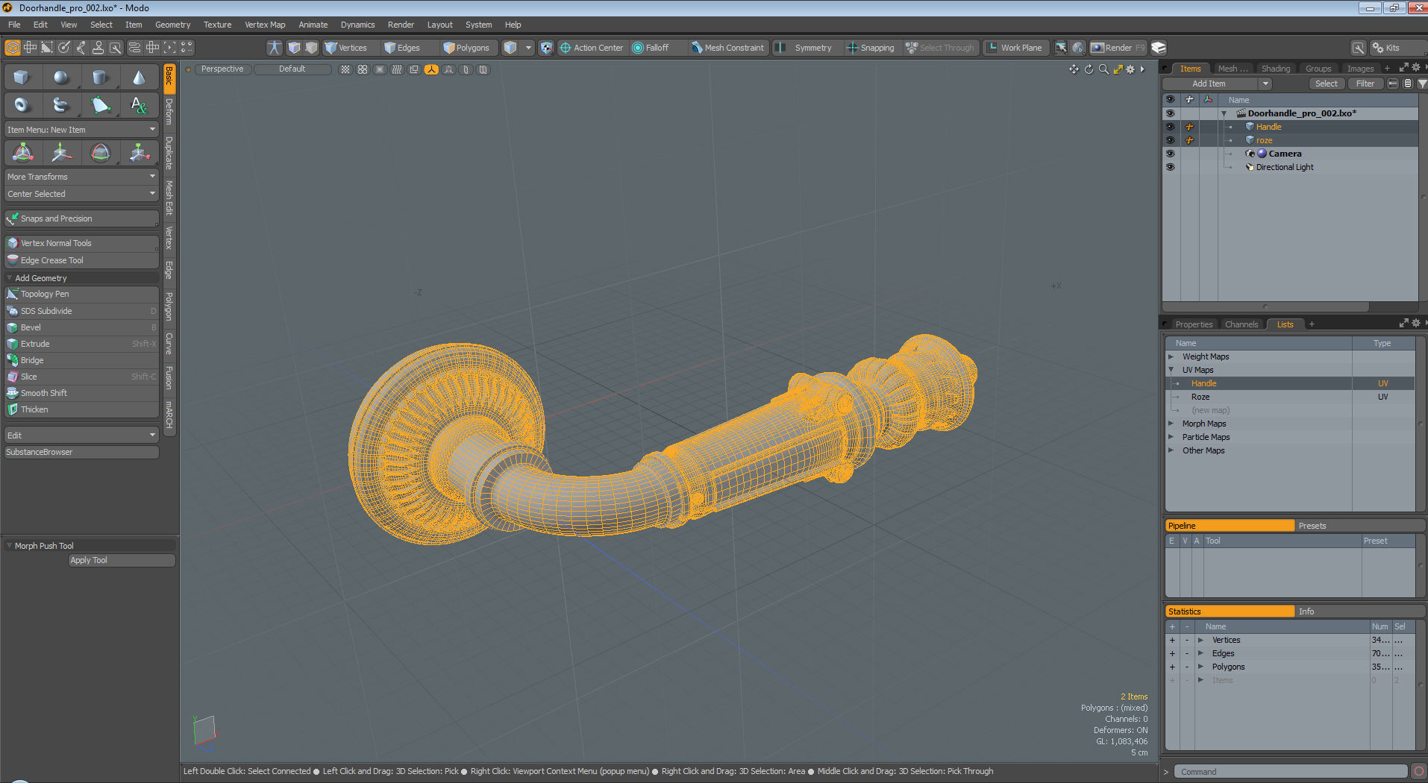Screen dimensions: 1428x783
Task: Open the Deform vertical tab
Action: (x=169, y=111)
